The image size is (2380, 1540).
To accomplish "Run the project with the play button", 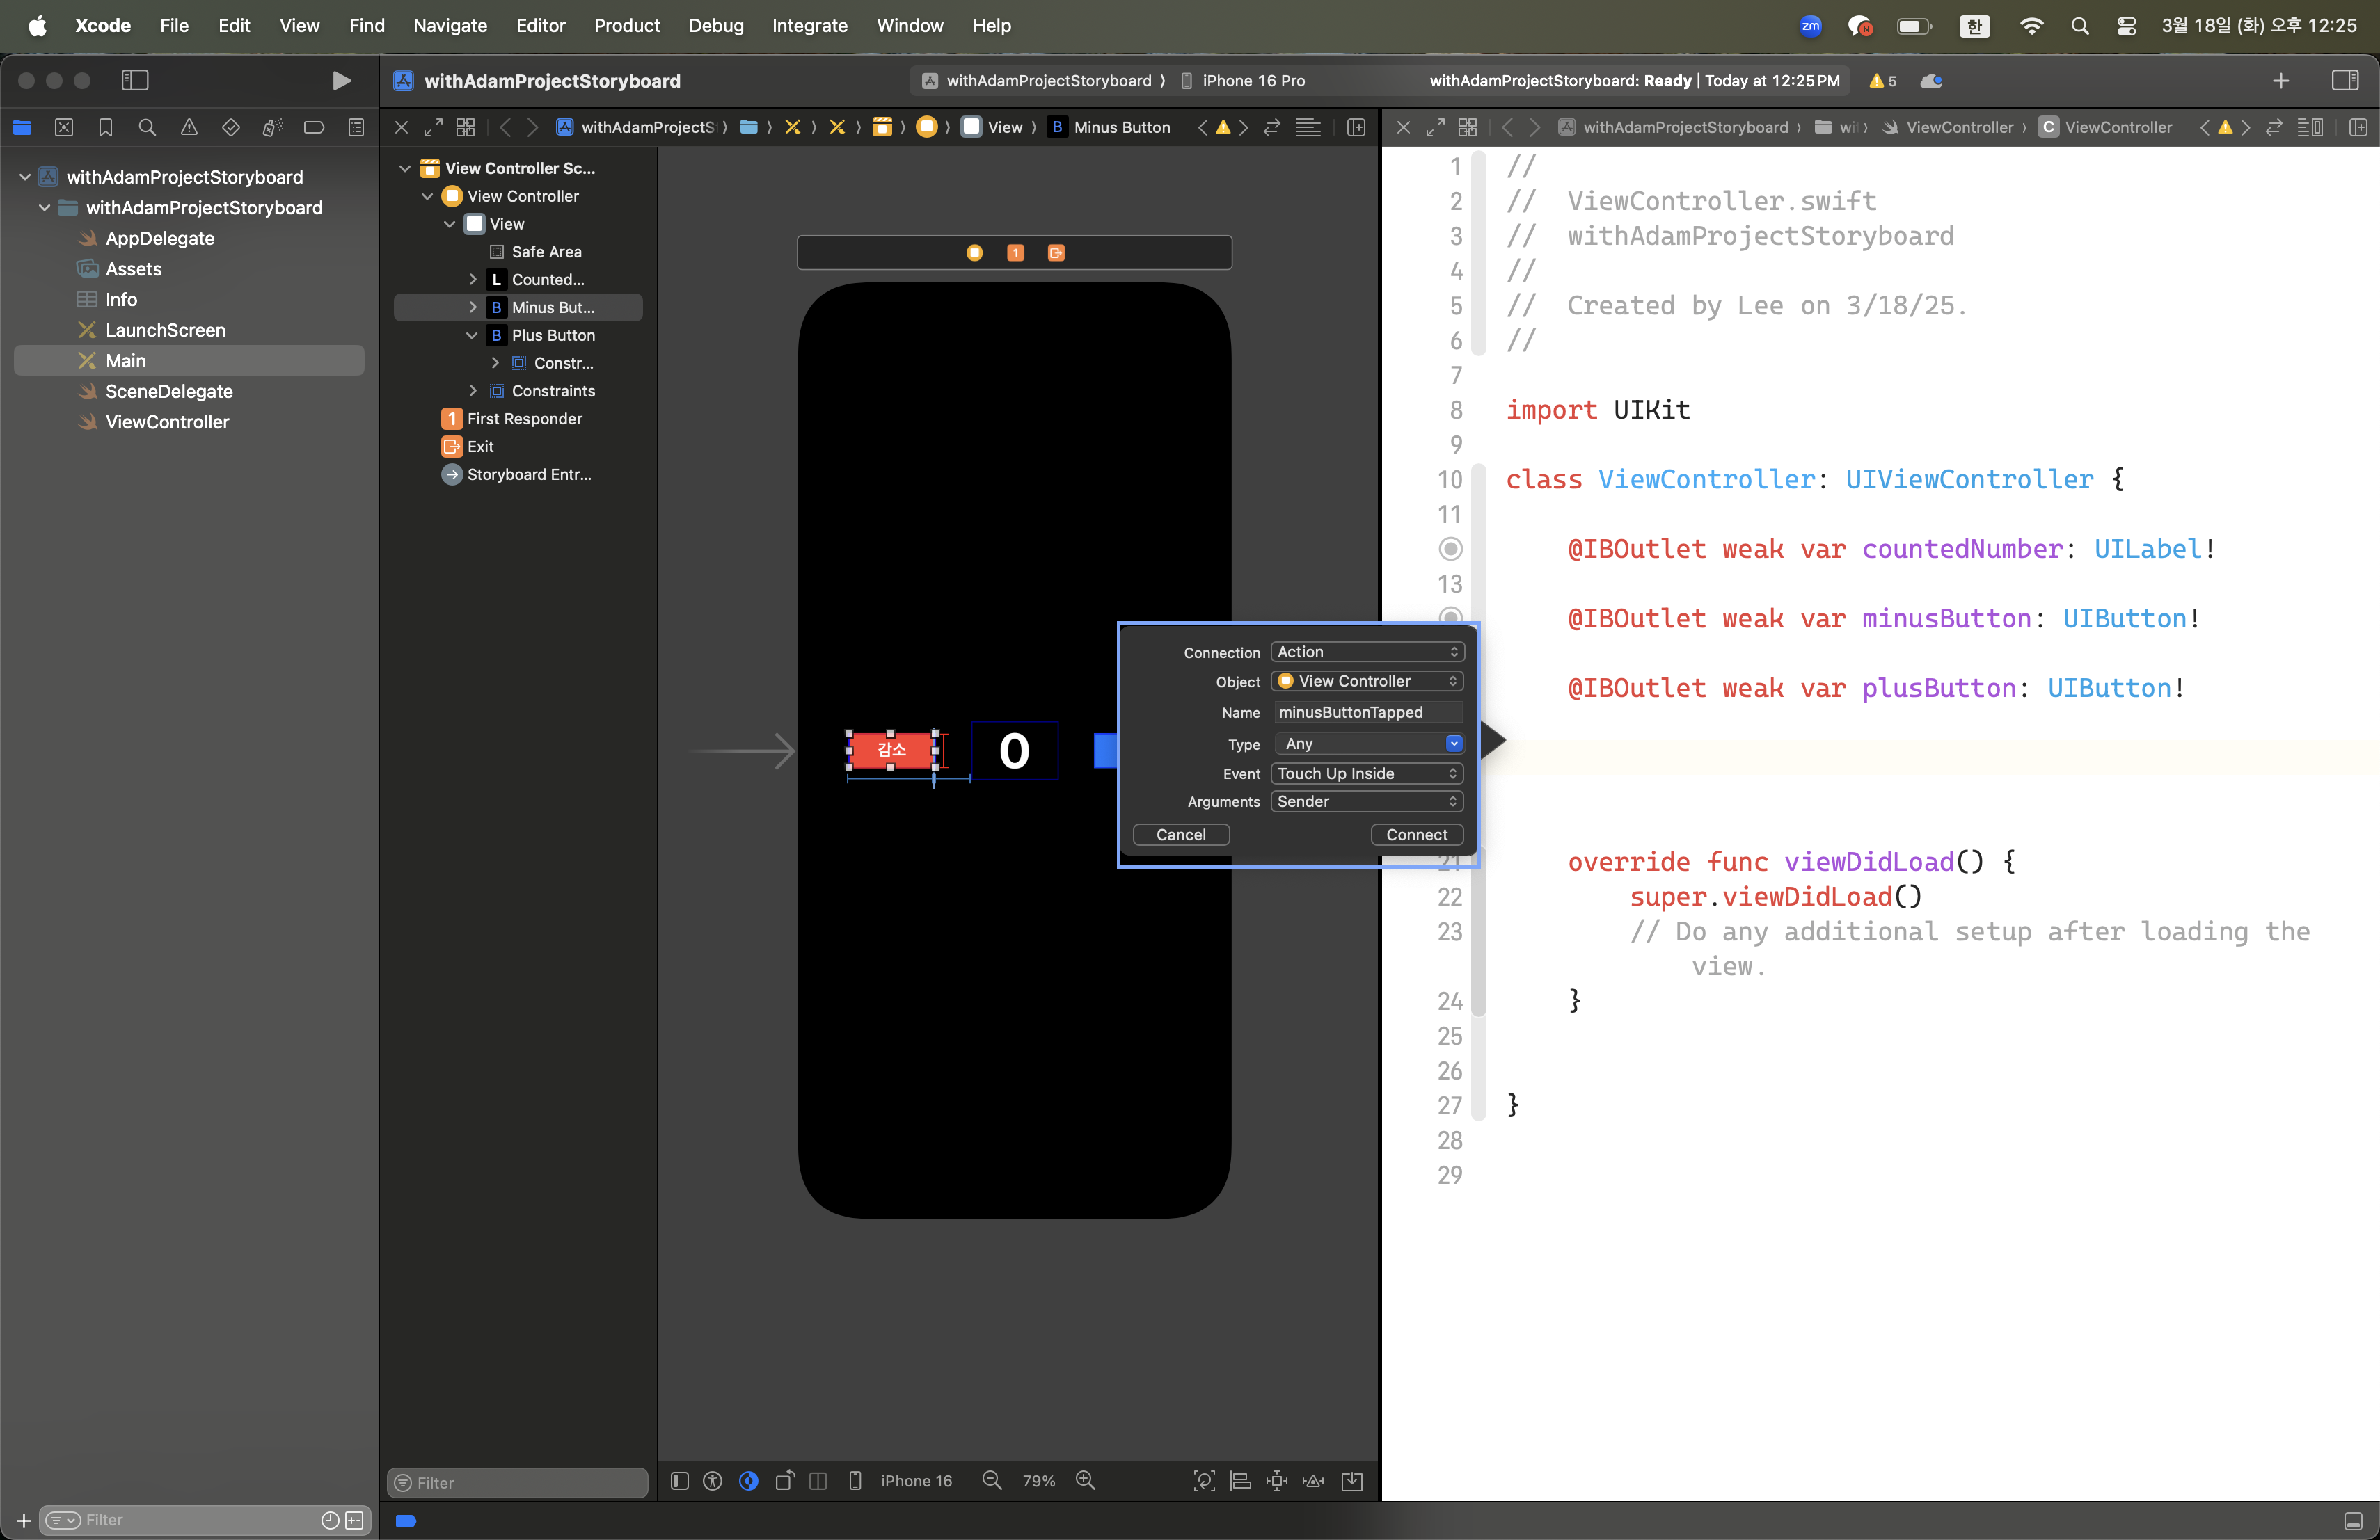I will (x=341, y=81).
